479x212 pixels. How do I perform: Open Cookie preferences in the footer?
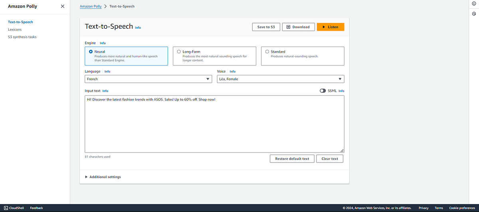[x=462, y=208]
